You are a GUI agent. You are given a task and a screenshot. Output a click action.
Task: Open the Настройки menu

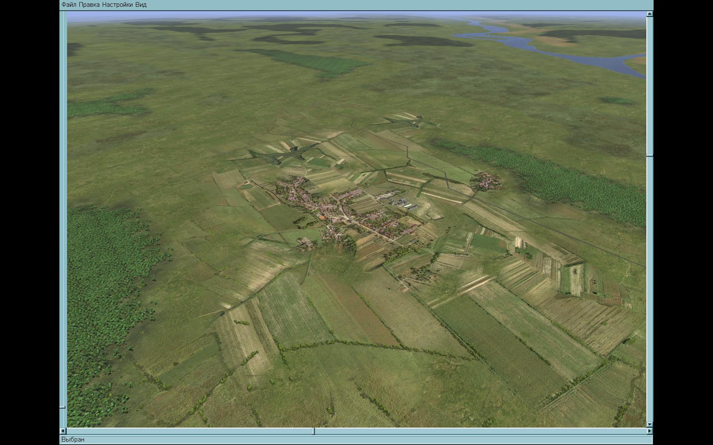tap(118, 5)
